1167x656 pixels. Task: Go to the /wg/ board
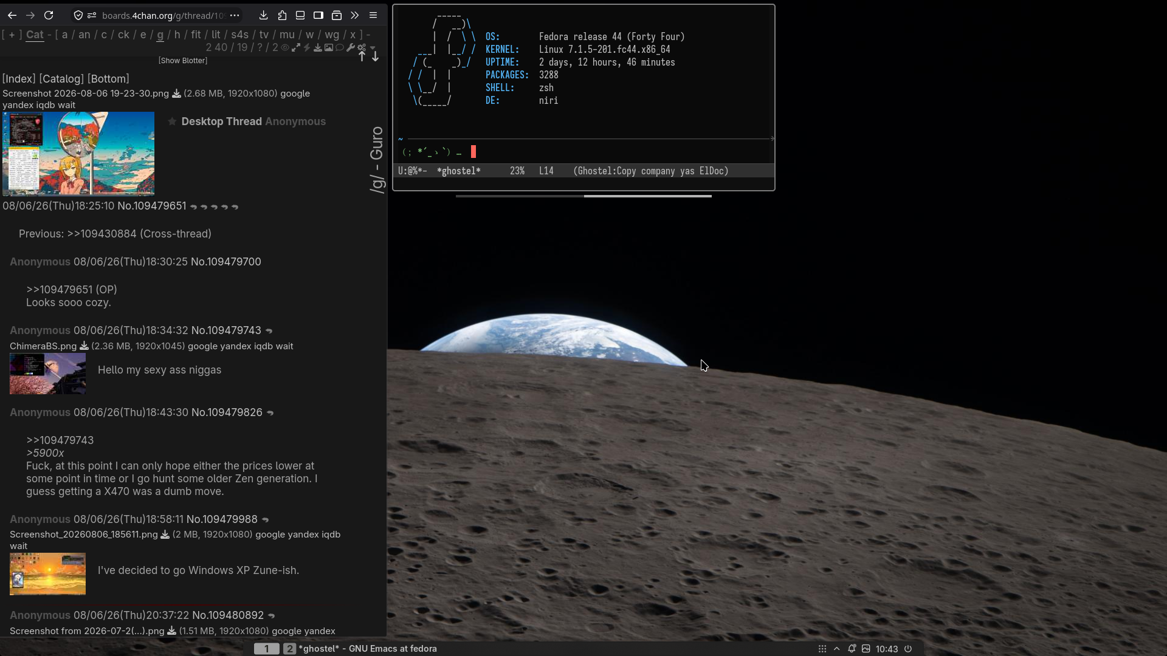[x=332, y=35]
